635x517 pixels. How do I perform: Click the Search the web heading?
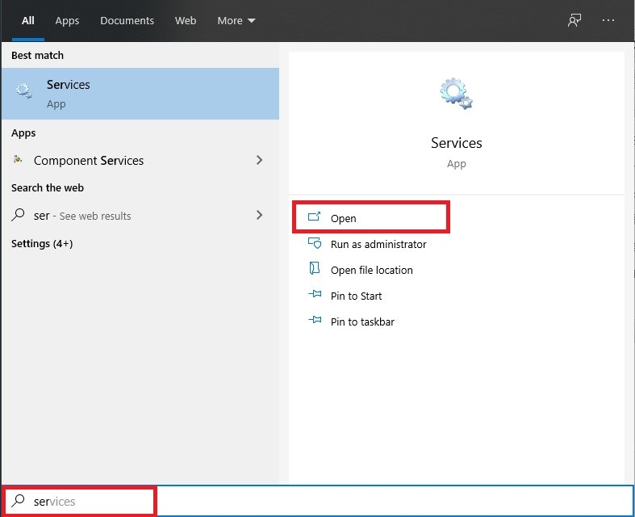pos(48,188)
